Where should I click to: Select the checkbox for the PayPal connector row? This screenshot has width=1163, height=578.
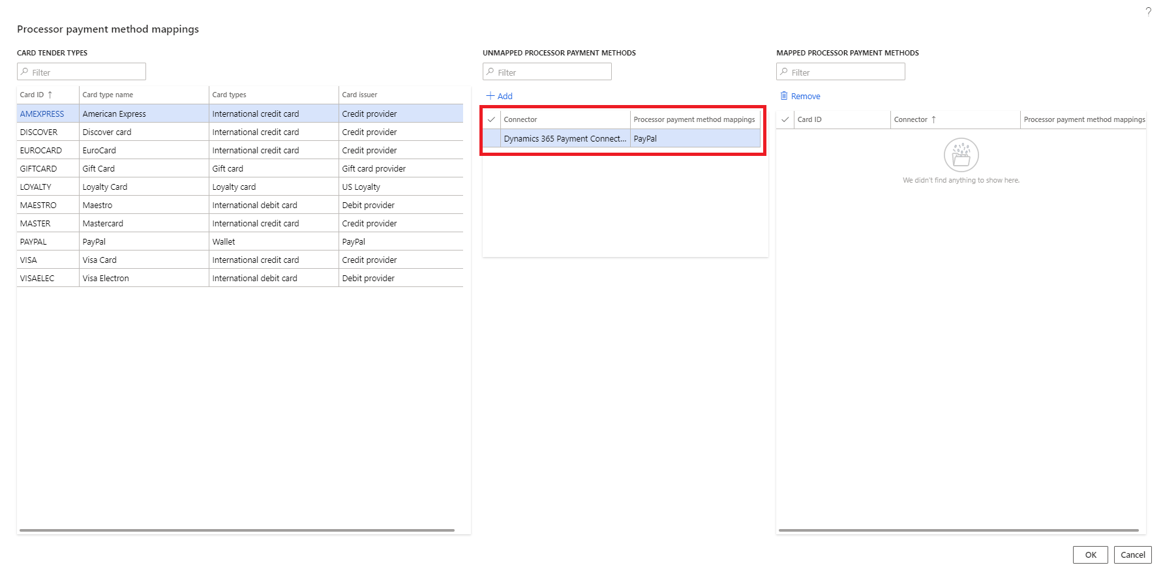tap(491, 138)
